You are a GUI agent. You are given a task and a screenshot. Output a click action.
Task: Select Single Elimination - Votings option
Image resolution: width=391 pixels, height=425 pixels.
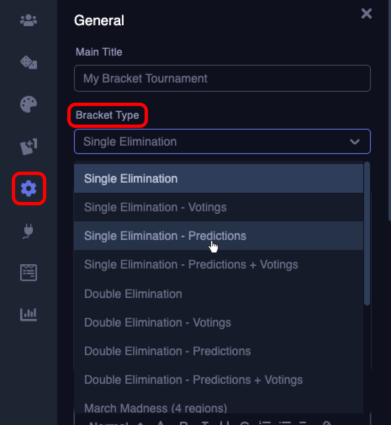[155, 207]
